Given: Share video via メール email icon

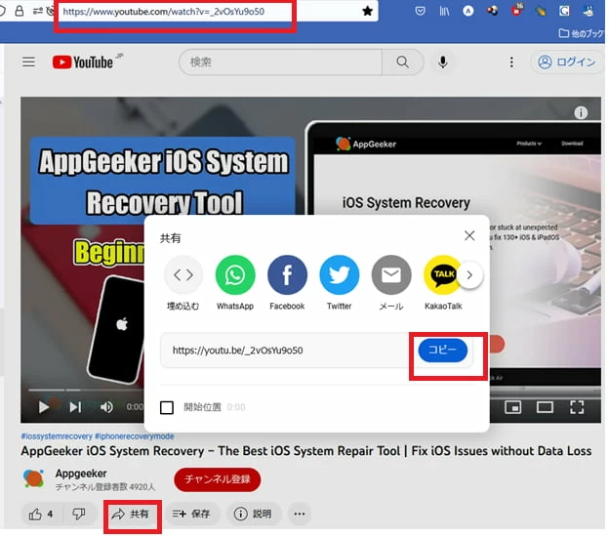Looking at the screenshot, I should coord(391,283).
